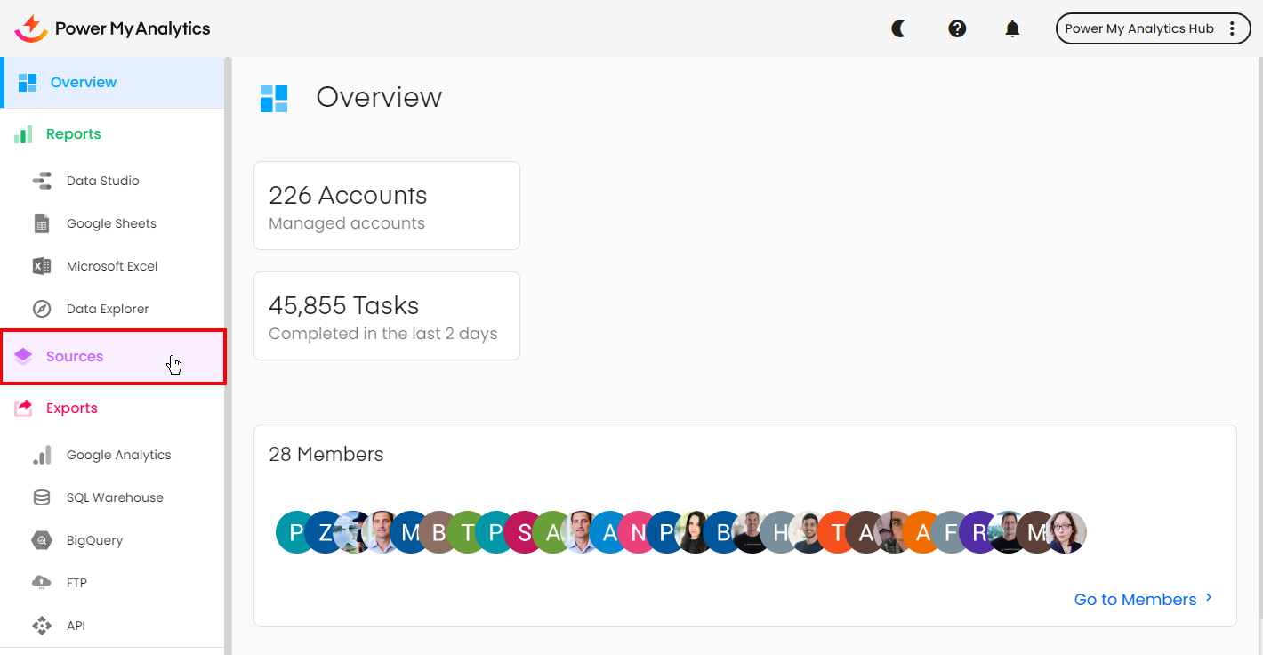Collapse the Reports section
Screen dimensions: 1263x655
click(73, 134)
